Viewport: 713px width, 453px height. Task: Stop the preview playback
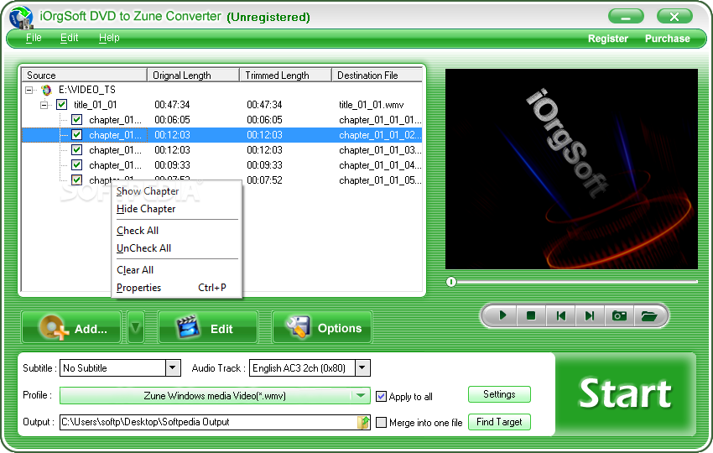coord(531,315)
